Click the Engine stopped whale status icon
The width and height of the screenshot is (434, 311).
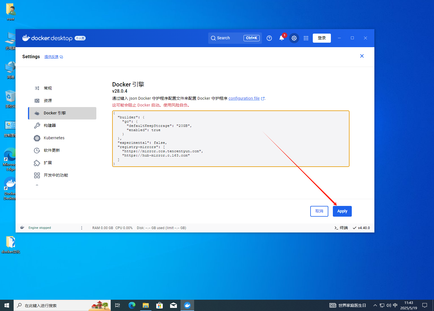coord(22,228)
